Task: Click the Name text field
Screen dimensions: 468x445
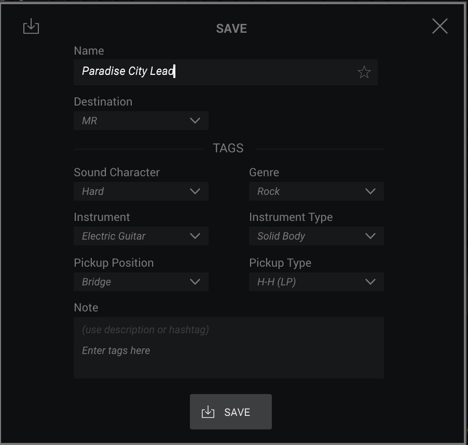Action: (225, 72)
